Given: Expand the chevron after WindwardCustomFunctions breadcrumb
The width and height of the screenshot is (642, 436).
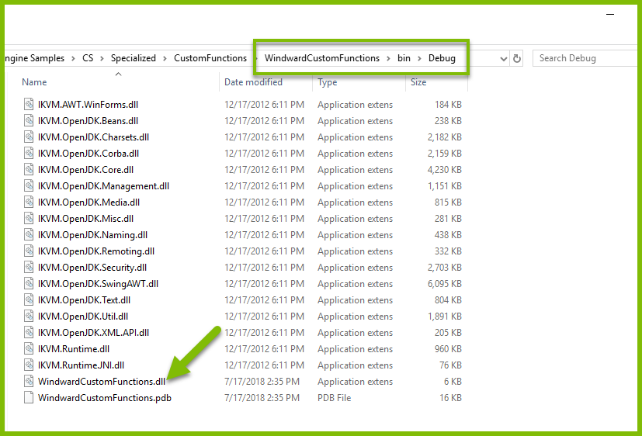Looking at the screenshot, I should pos(388,58).
